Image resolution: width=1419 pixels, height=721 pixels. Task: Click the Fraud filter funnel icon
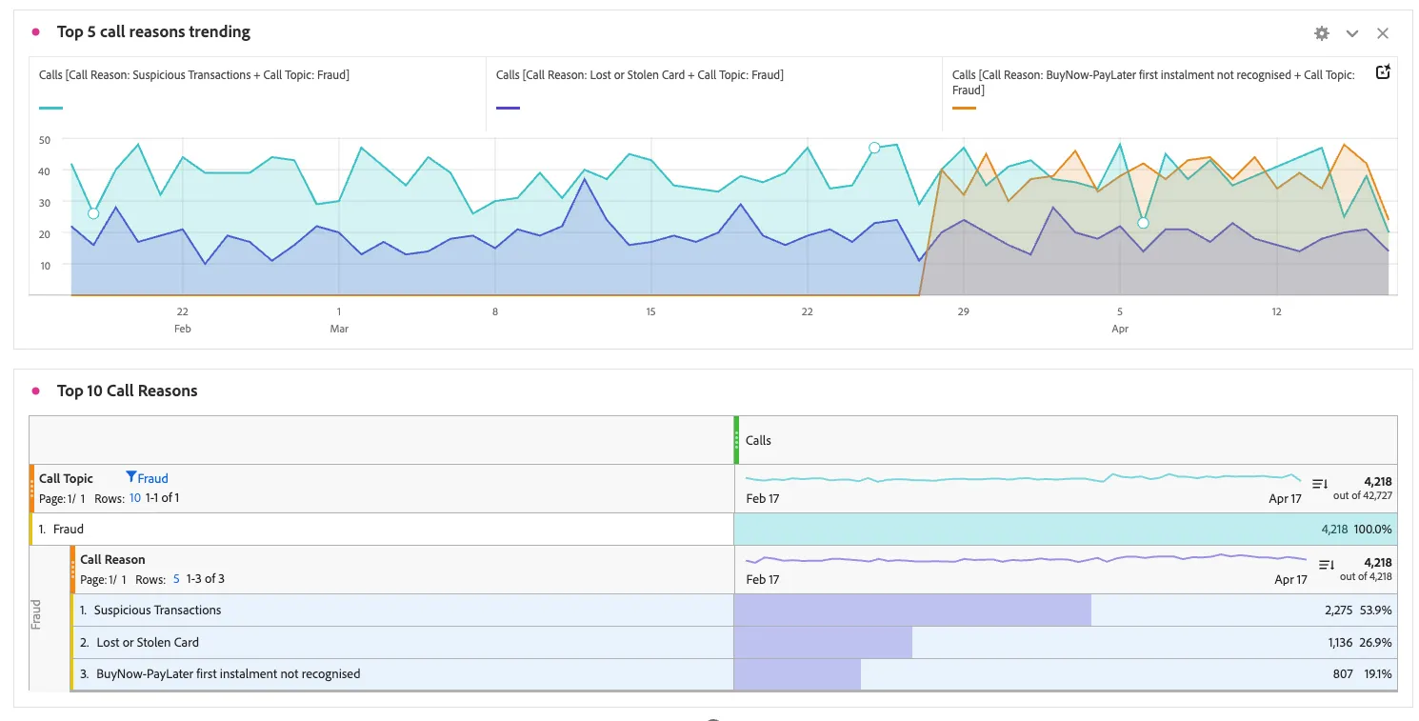(x=131, y=477)
